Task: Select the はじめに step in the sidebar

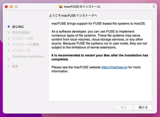Action: (18, 27)
